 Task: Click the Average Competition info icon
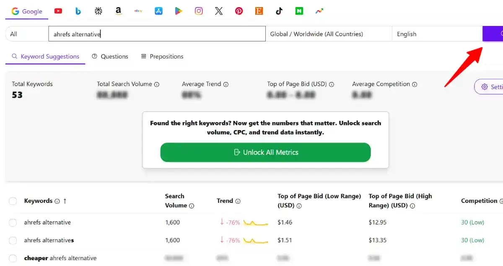pyautogui.click(x=415, y=84)
